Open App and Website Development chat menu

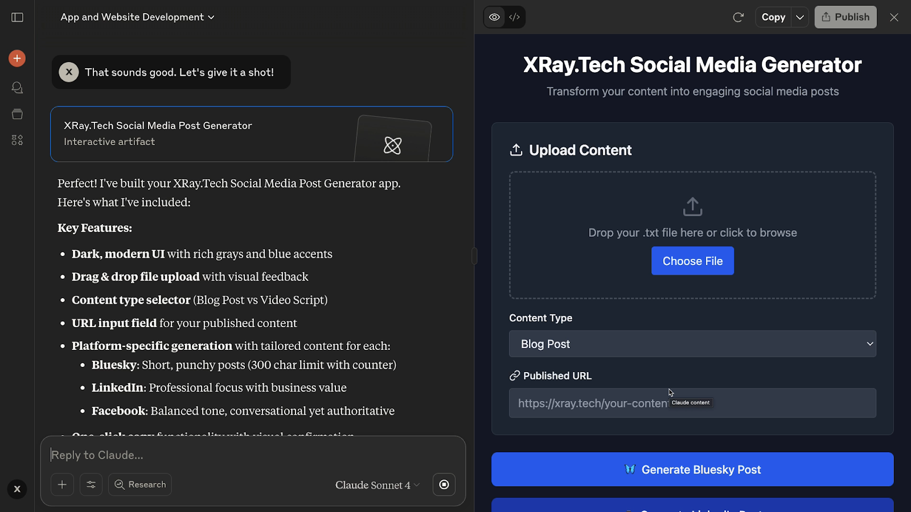[138, 17]
